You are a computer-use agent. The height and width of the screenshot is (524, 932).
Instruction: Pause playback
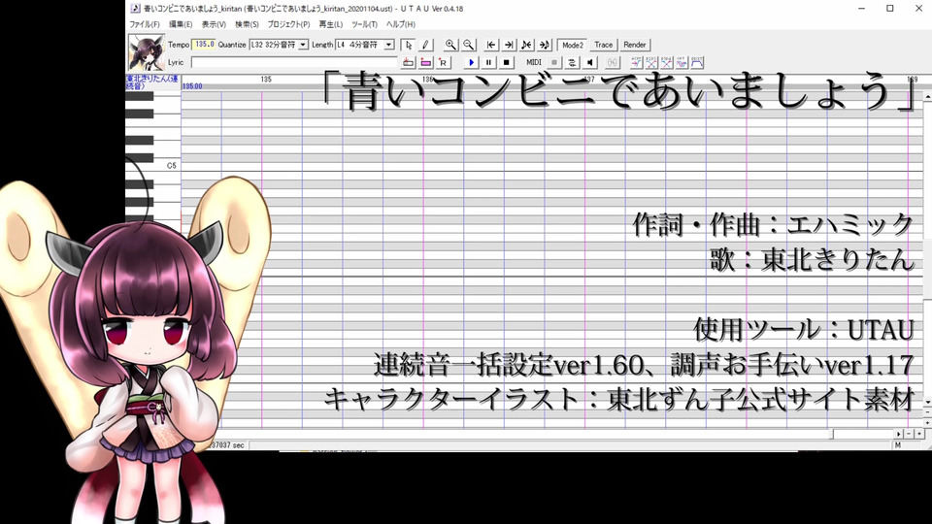pos(488,62)
